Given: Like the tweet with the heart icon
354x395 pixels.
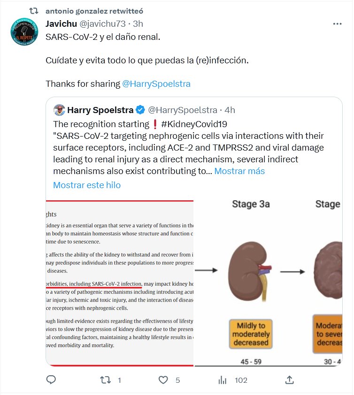Looking at the screenshot, I should (163, 380).
